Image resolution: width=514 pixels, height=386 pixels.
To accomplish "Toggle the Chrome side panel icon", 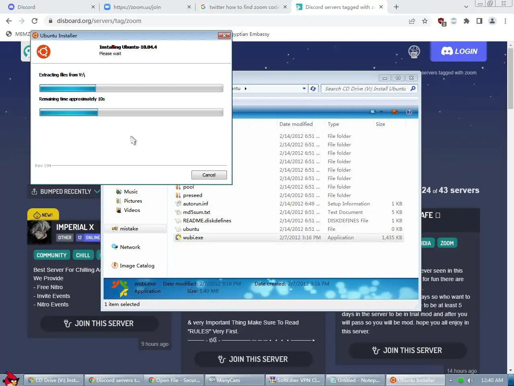I will click(x=479, y=21).
